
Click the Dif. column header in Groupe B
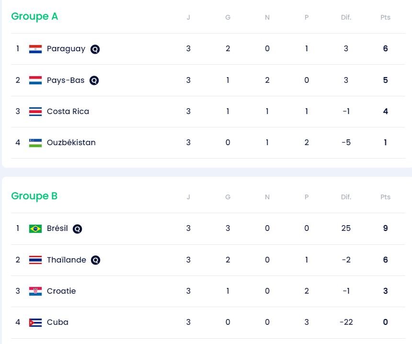(x=346, y=197)
